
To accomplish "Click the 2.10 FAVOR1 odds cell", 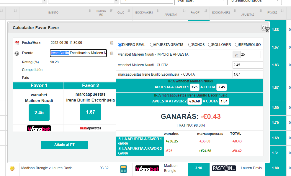I will pos(199,168).
